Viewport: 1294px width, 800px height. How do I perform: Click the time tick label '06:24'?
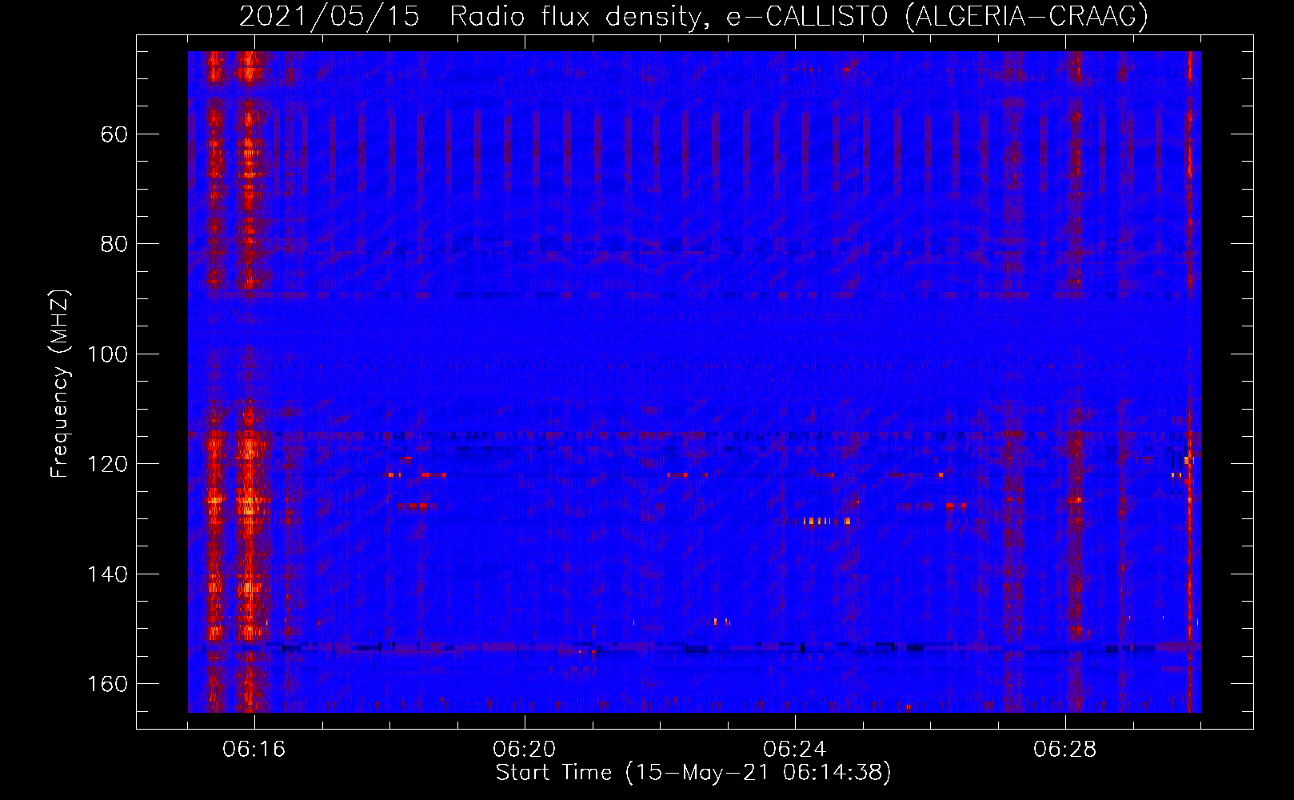click(795, 750)
